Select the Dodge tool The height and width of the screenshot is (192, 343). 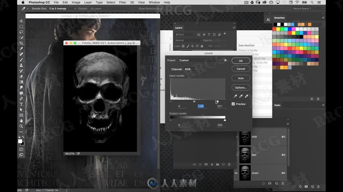pyautogui.click(x=21, y=93)
